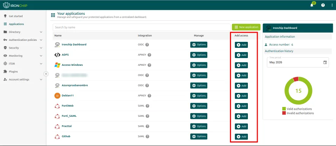
Task: Click the OIDC help icon for Azurepruebanombre
Action: (x=147, y=85)
